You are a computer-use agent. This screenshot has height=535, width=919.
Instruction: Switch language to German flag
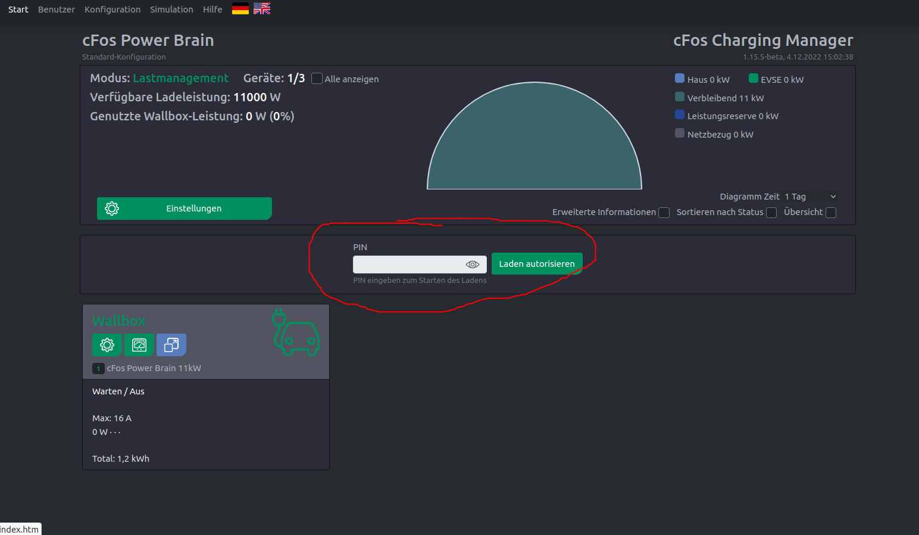click(x=240, y=8)
